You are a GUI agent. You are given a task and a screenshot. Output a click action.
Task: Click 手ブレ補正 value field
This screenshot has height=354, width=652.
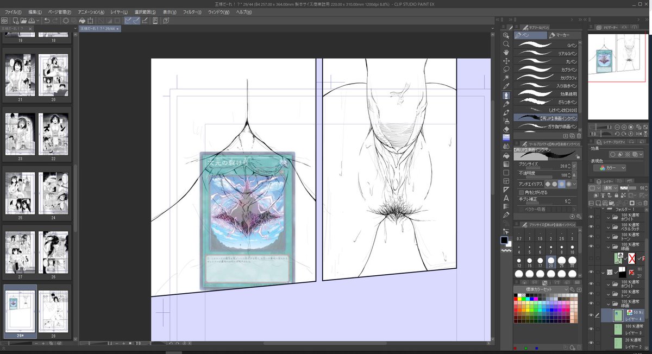coord(566,201)
